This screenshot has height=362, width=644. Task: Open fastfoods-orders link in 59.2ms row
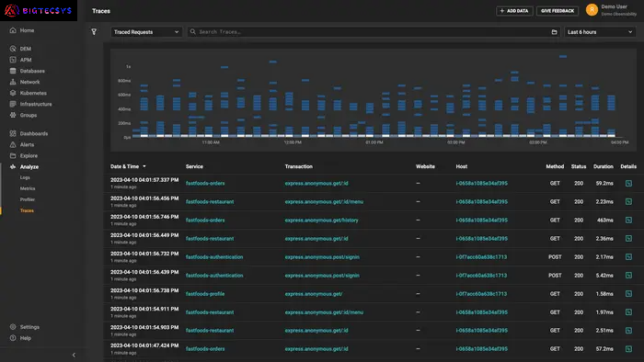(205, 183)
